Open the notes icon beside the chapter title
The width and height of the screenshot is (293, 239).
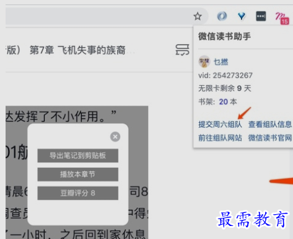click(x=182, y=50)
